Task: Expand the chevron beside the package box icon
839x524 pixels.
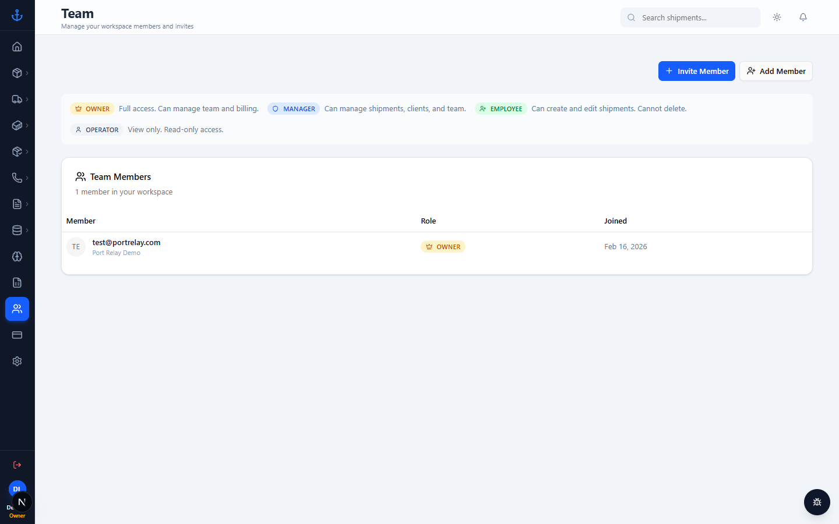Action: pyautogui.click(x=27, y=73)
